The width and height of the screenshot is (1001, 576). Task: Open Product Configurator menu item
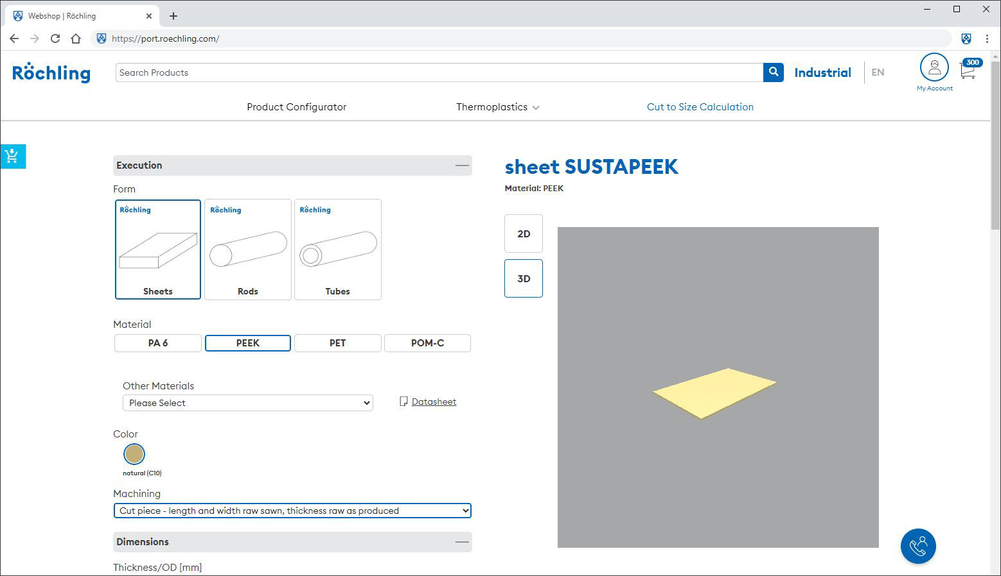pyautogui.click(x=297, y=107)
